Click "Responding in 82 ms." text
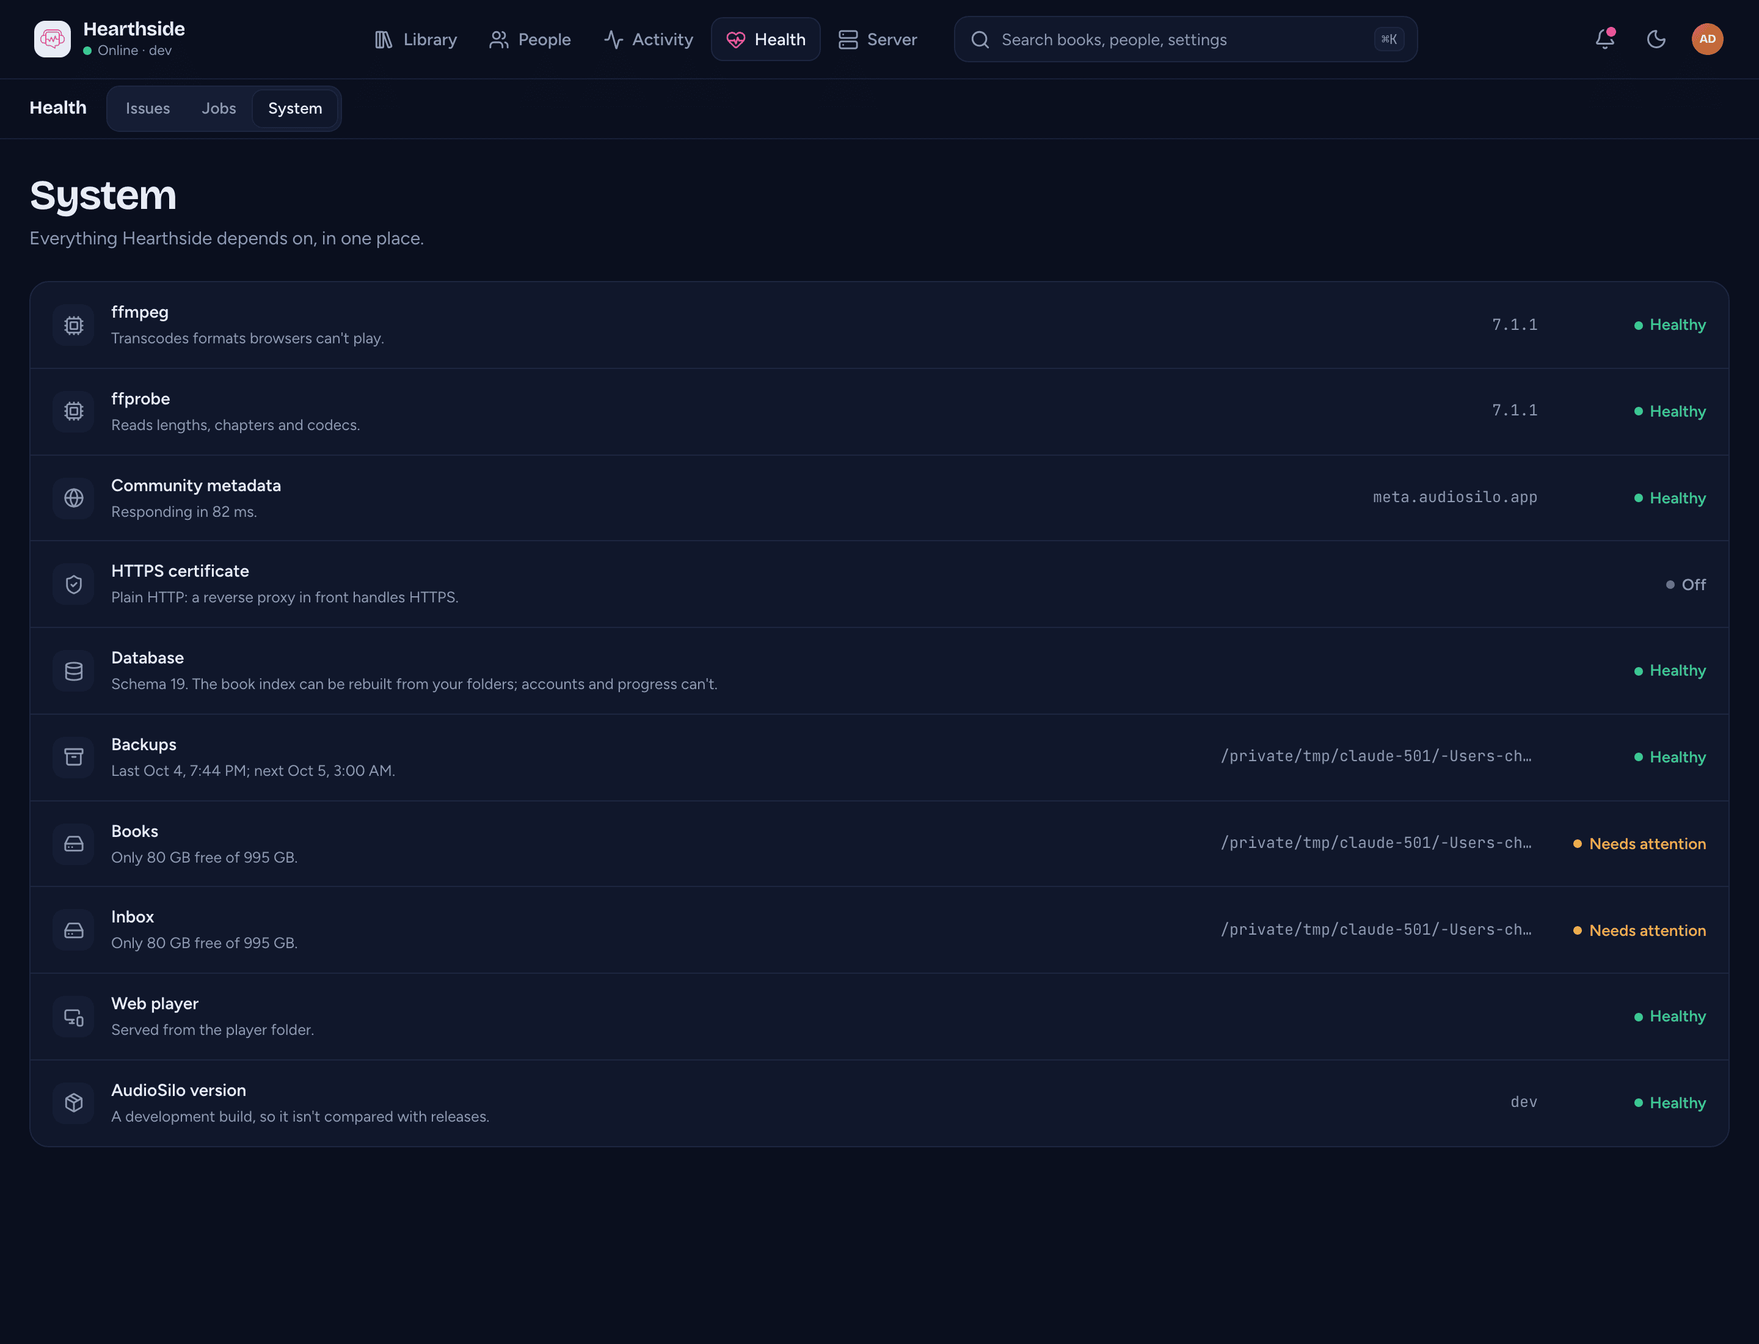 (184, 512)
